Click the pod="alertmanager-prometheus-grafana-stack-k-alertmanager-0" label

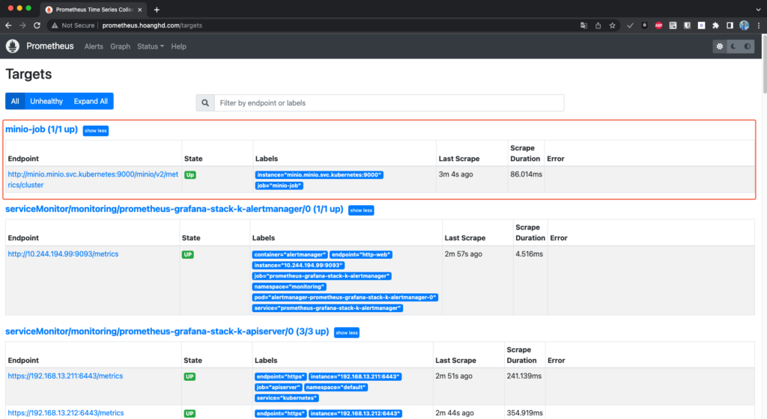pyautogui.click(x=345, y=297)
